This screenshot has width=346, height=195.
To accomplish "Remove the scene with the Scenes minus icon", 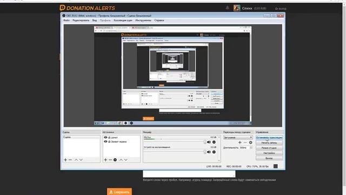I will pyautogui.click(x=70, y=160).
